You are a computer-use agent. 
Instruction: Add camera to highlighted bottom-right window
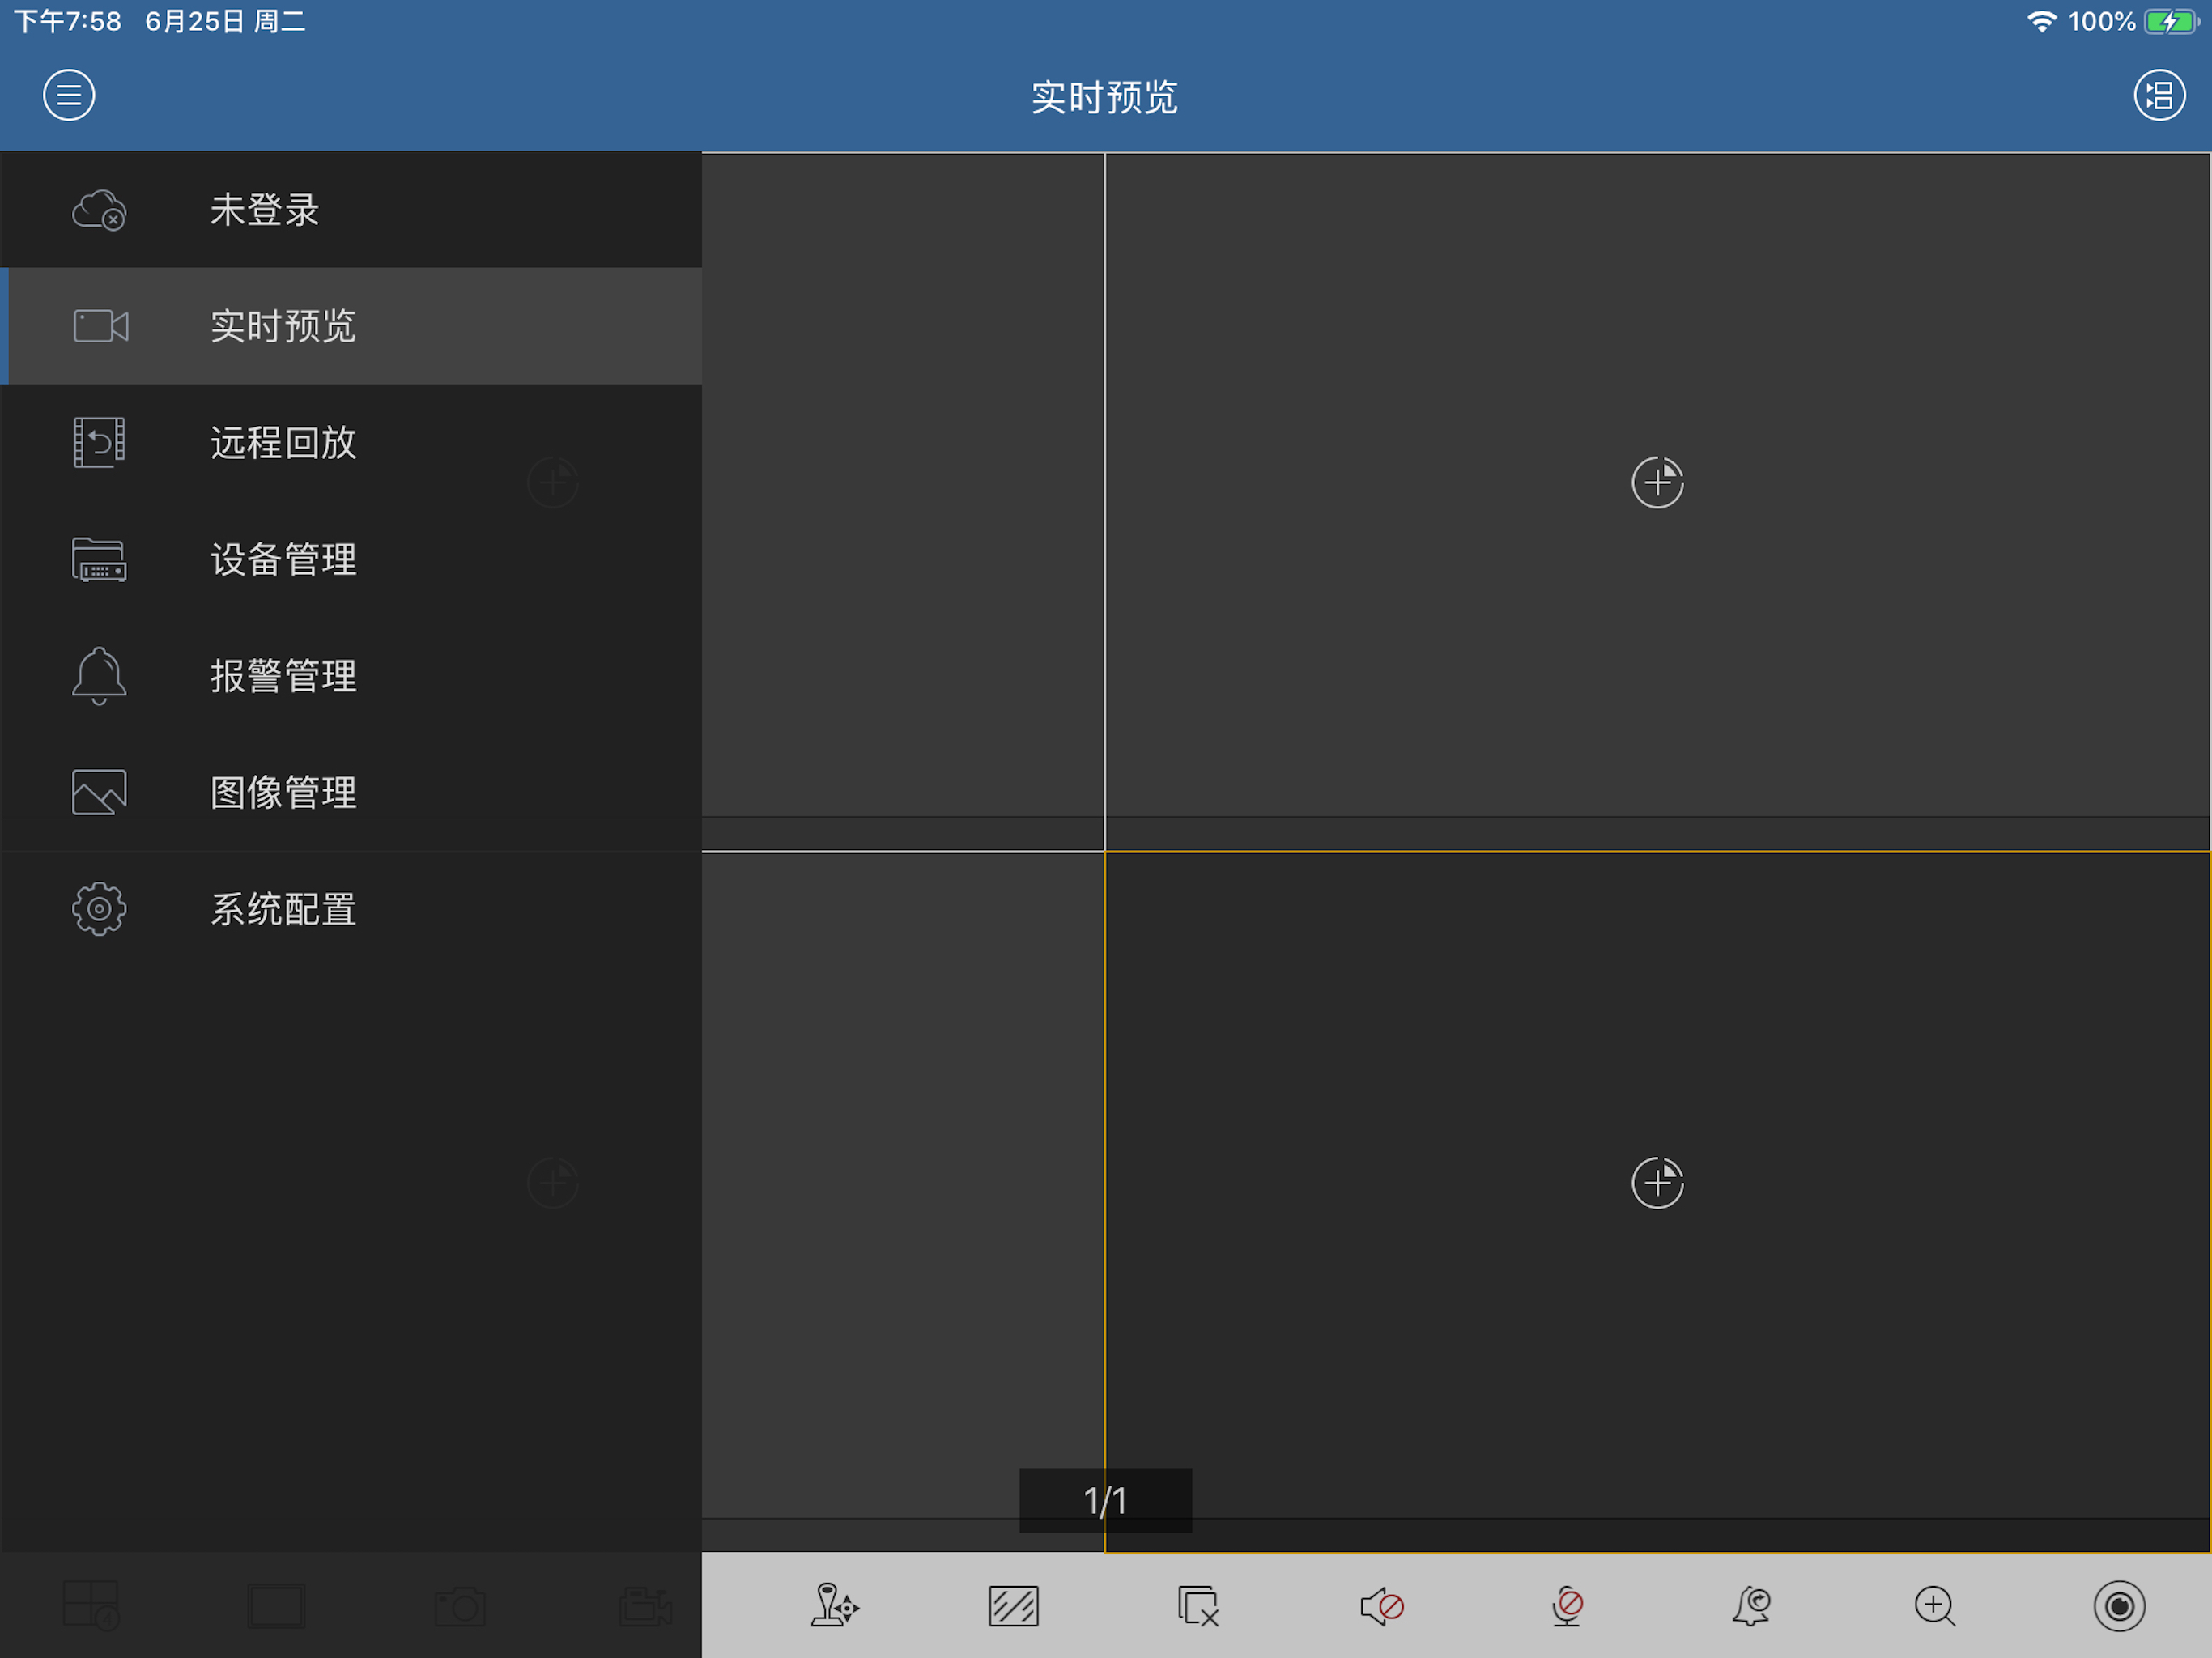pyautogui.click(x=1657, y=1183)
